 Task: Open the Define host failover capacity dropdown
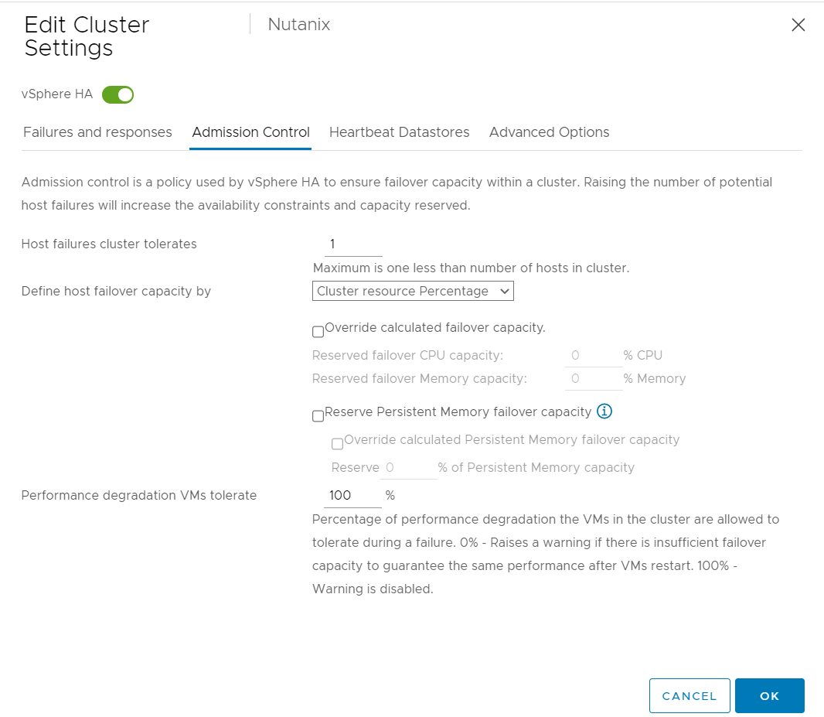click(413, 291)
